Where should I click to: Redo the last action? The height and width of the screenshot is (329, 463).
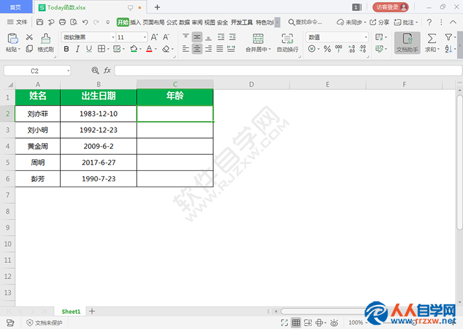point(96,22)
